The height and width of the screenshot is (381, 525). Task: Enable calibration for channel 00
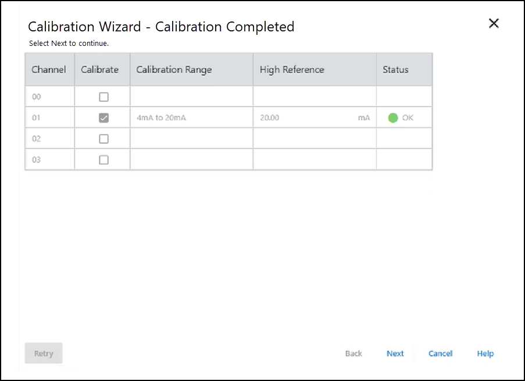coord(103,97)
